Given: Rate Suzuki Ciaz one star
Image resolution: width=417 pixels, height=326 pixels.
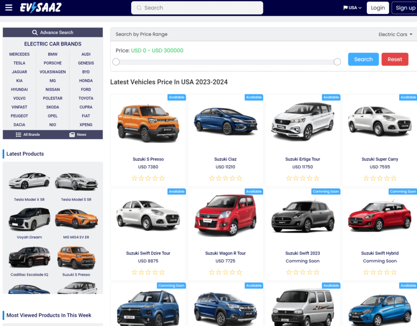Looking at the screenshot, I should pos(212,178).
